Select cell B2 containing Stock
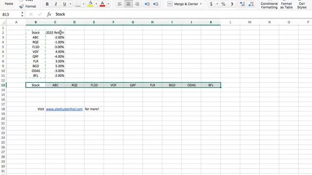Screen dimensions: 312x175 tap(36, 33)
